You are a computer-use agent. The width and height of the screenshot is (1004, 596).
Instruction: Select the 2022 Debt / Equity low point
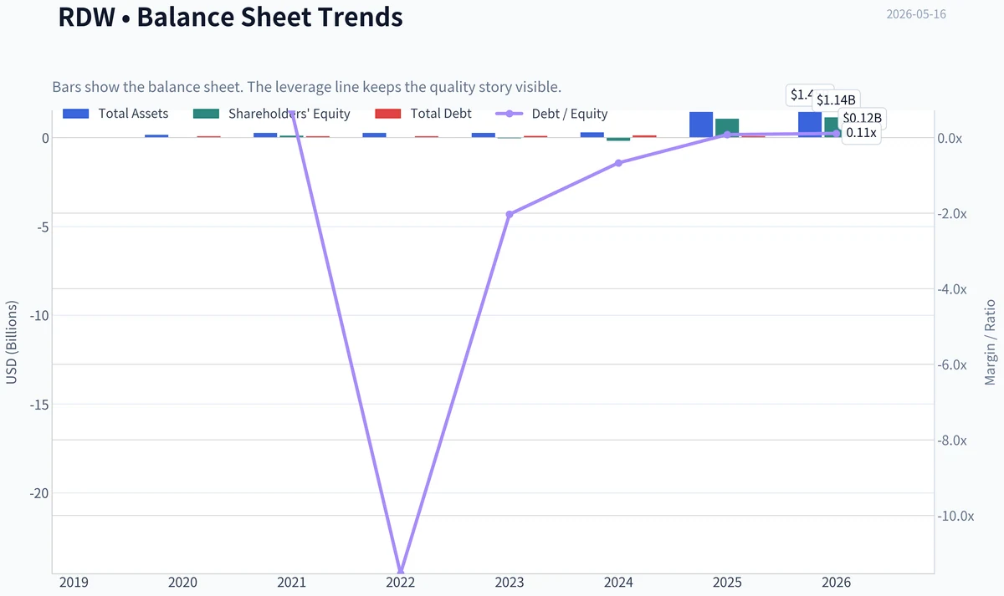(401, 572)
